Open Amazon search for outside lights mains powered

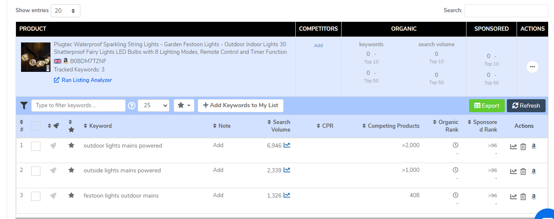click(533, 171)
